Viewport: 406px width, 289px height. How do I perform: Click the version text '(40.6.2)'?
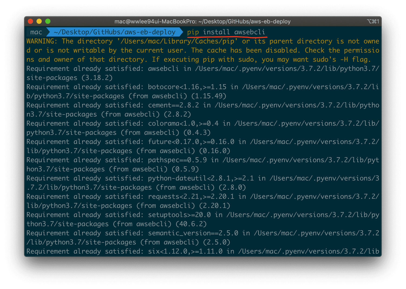click(191, 224)
